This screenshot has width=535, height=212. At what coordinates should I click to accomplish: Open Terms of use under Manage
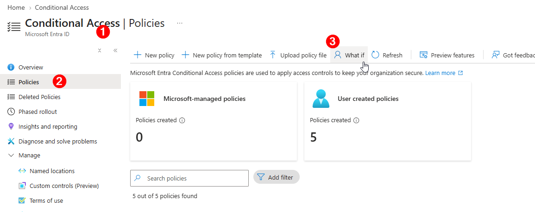click(46, 200)
